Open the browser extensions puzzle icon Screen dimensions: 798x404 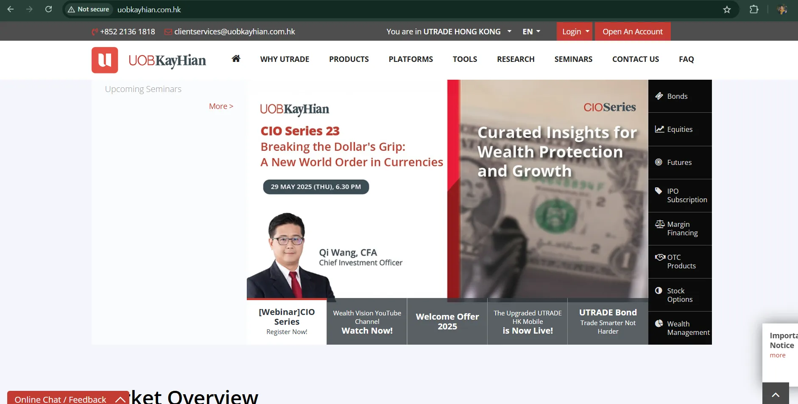754,9
